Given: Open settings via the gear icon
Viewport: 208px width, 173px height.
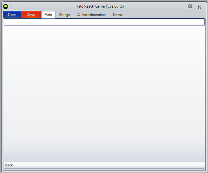Looking at the screenshot, I should pos(190,6).
